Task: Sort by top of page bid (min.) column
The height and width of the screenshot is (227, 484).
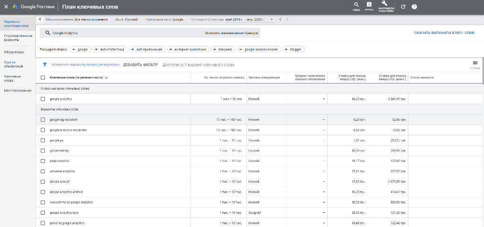Action: click(351, 77)
